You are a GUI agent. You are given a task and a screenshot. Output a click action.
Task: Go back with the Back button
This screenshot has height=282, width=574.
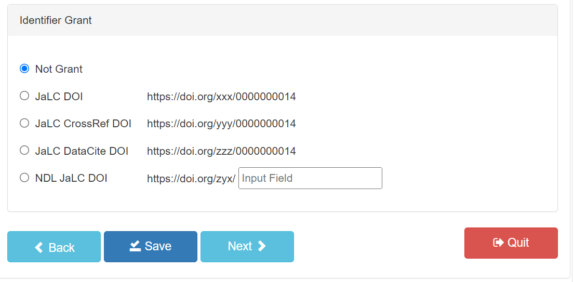[54, 247]
